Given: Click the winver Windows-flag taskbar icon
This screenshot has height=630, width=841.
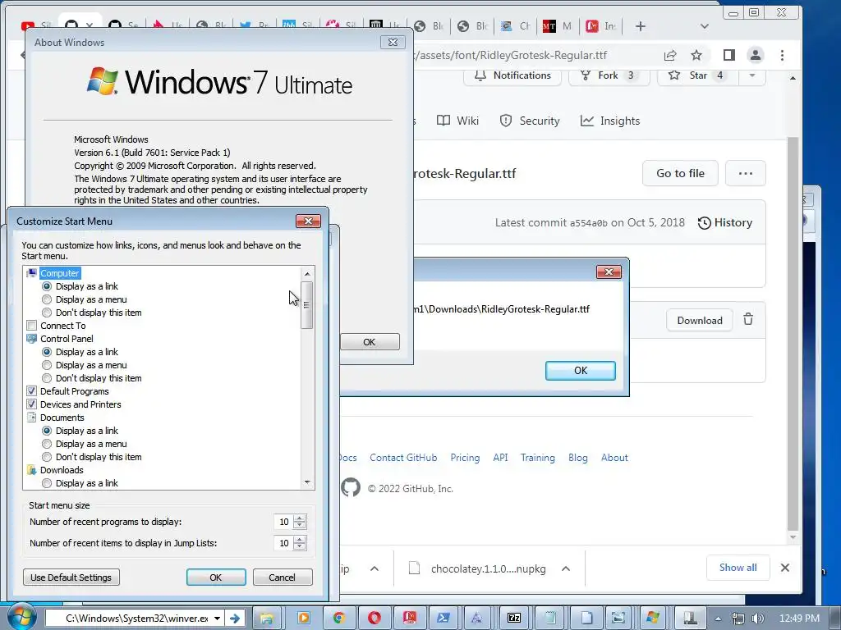Looking at the screenshot, I should point(652,618).
